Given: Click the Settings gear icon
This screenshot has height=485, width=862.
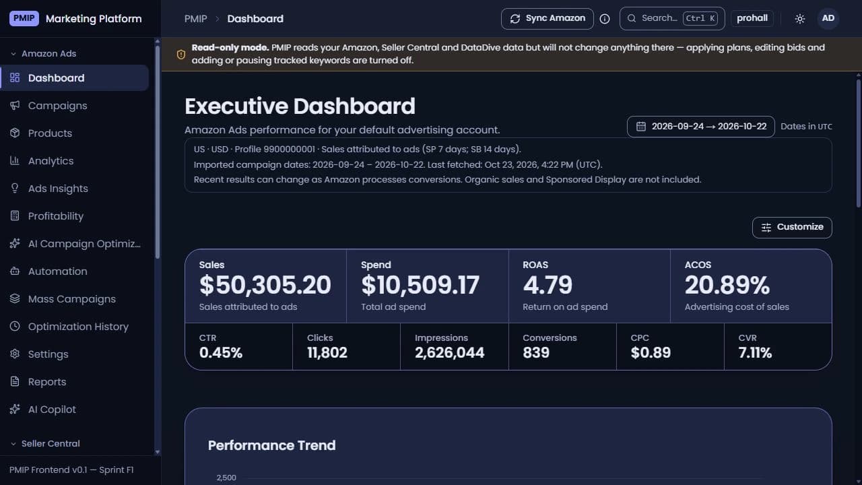Looking at the screenshot, I should click(15, 354).
